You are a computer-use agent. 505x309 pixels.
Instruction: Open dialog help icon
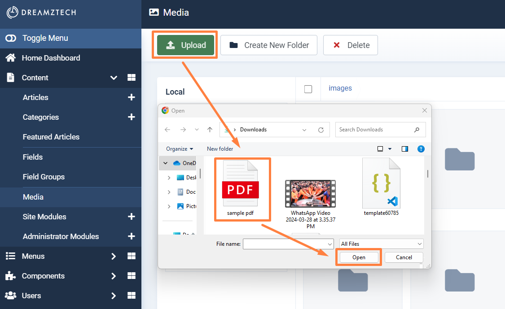click(421, 149)
